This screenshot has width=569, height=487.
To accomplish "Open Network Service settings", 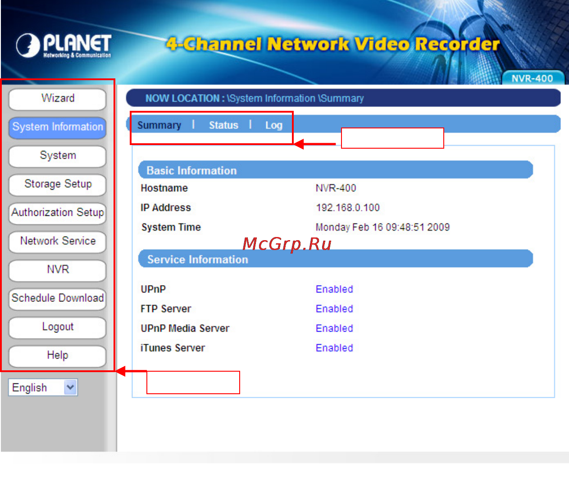I will [x=58, y=241].
